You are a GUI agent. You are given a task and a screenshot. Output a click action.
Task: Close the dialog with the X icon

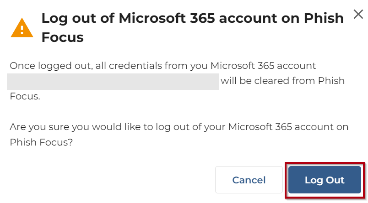tap(358, 14)
